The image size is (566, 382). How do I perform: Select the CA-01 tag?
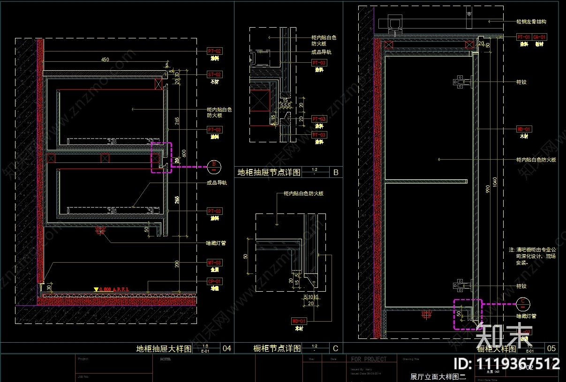[539, 37]
